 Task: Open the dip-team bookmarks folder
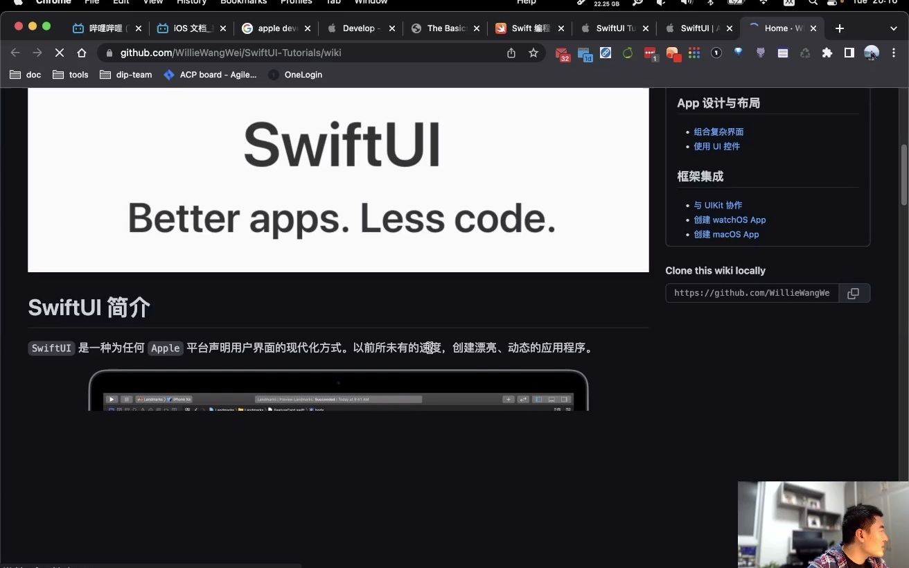click(126, 75)
